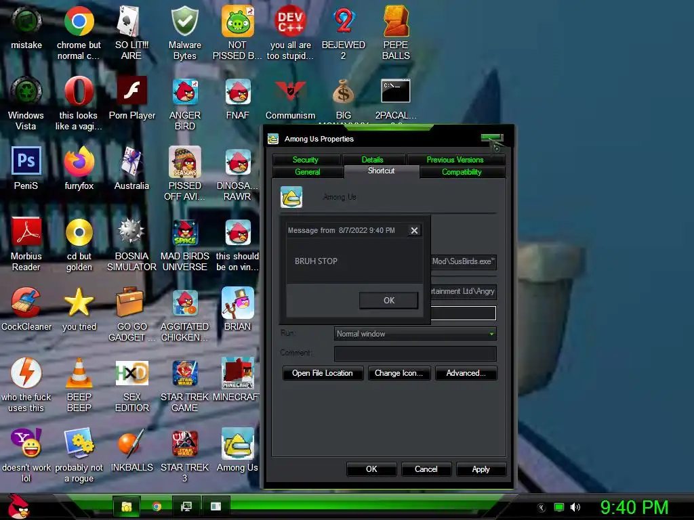Select the 'chrome but normal c...' Chrome icon
The height and width of the screenshot is (520, 694).
pos(79,21)
